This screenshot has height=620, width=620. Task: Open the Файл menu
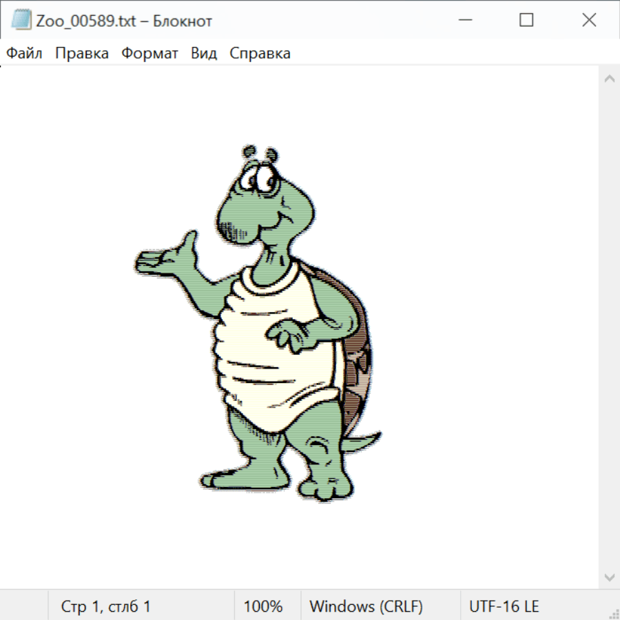pyautogui.click(x=25, y=54)
